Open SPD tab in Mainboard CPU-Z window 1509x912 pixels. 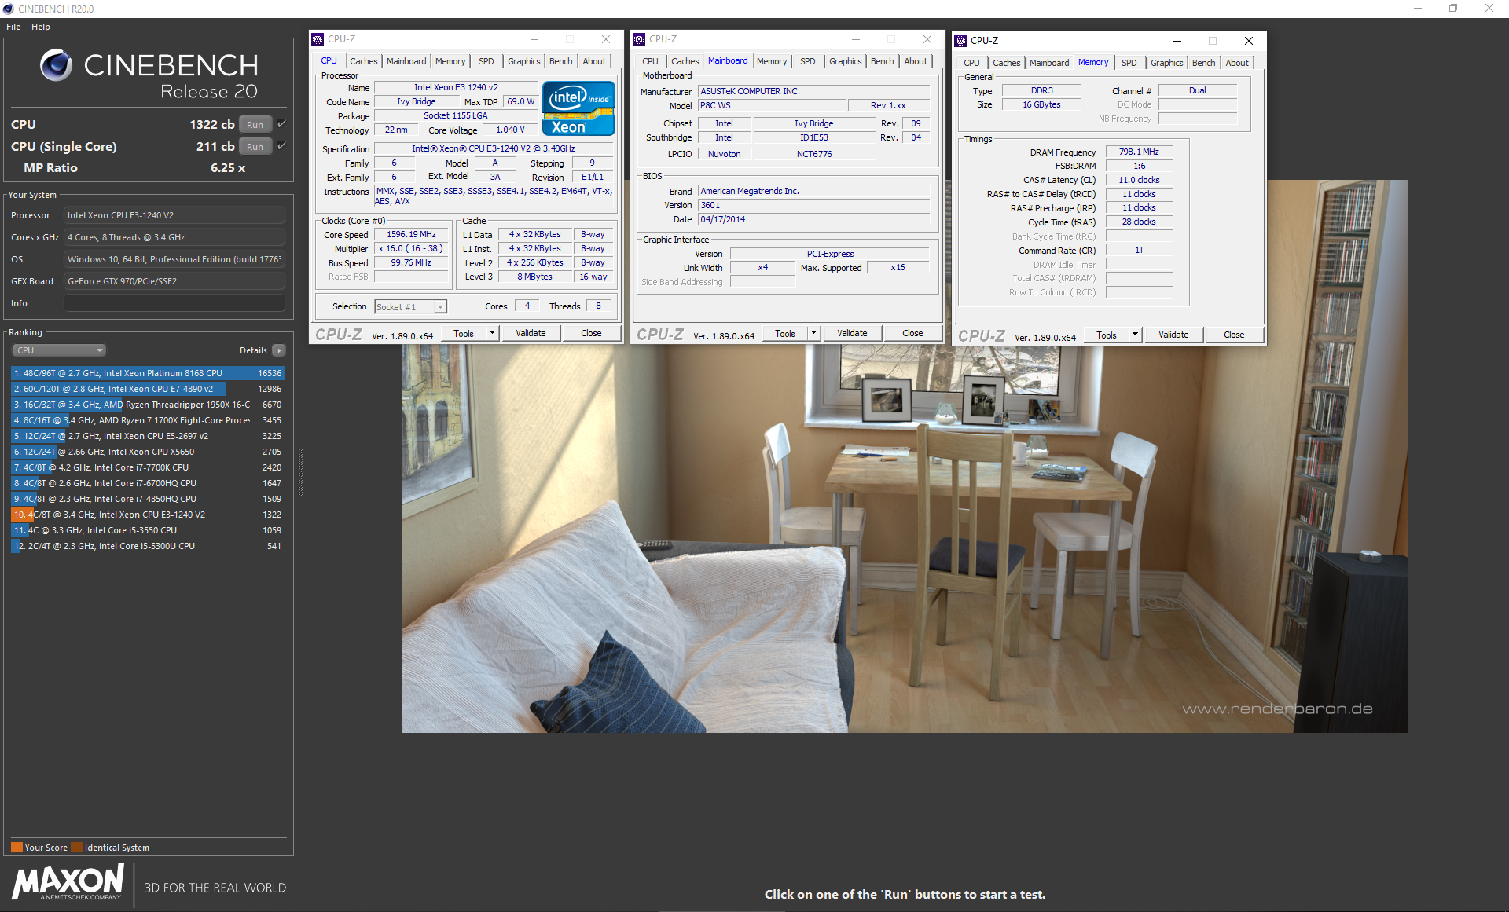point(807,61)
